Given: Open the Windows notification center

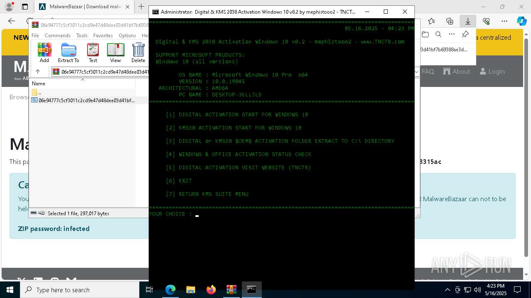Looking at the screenshot, I should point(517,290).
